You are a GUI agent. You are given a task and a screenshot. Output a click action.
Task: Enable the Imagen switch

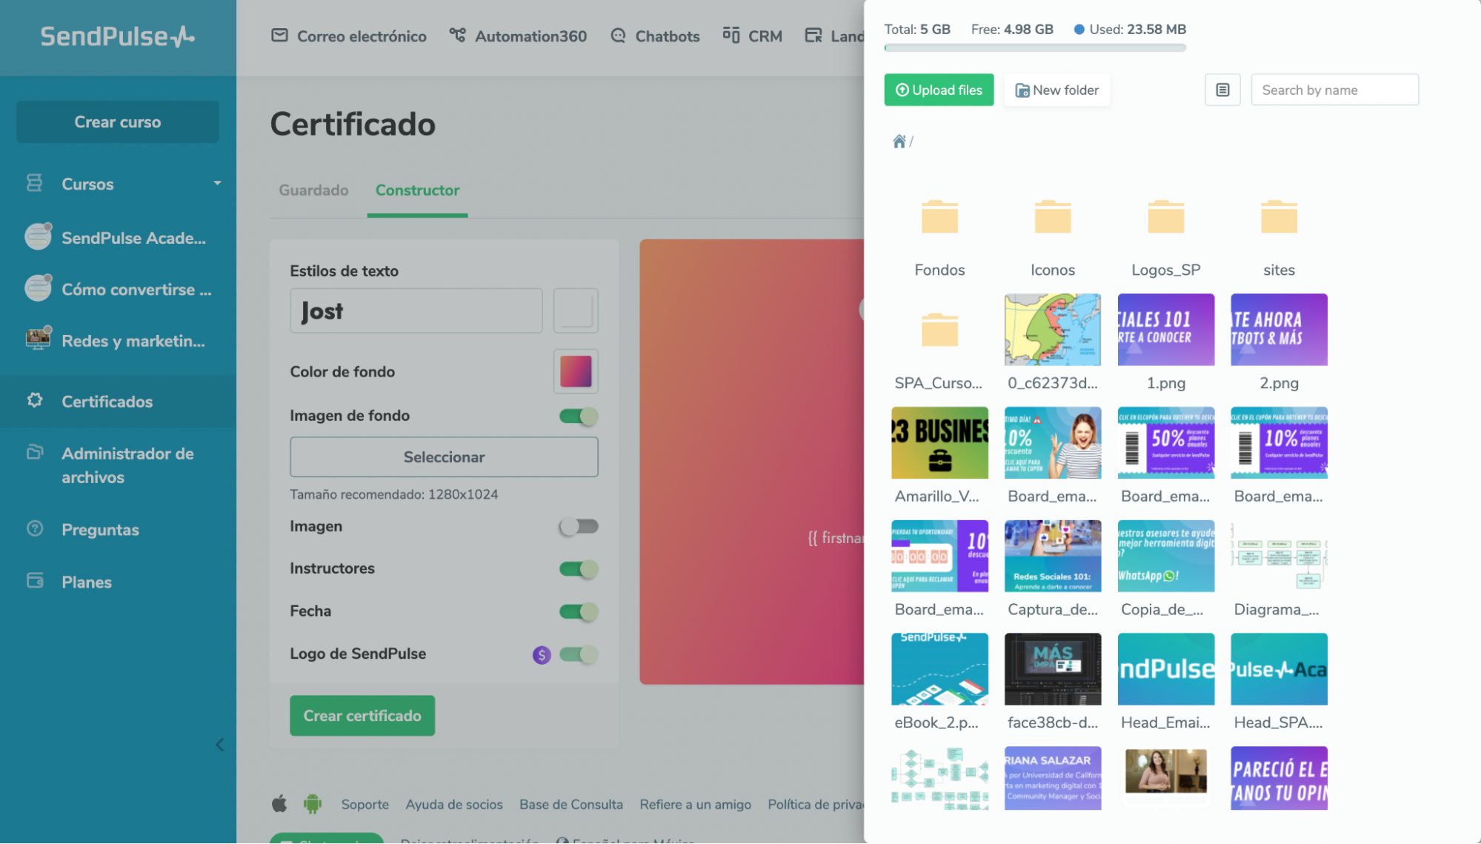click(x=579, y=526)
